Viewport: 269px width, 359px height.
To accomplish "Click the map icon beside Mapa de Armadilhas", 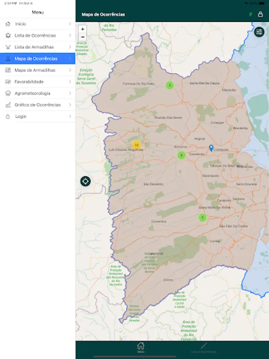I will (x=8, y=70).
